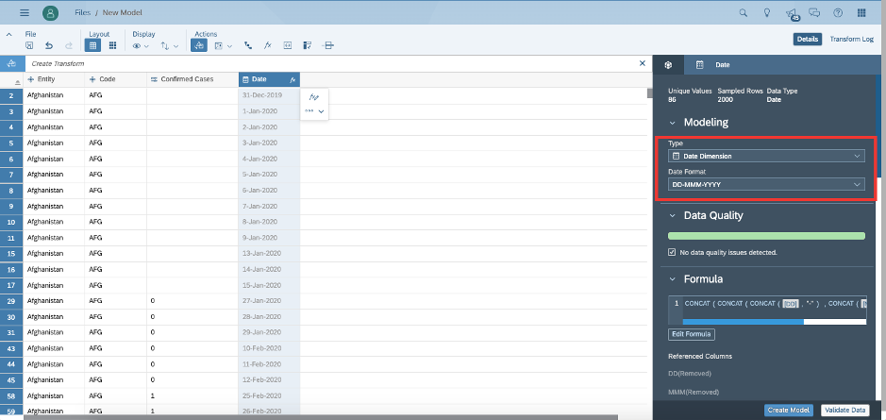The image size is (886, 420).
Task: Click the 25-Feb-2020 date cell
Action: coord(269,395)
